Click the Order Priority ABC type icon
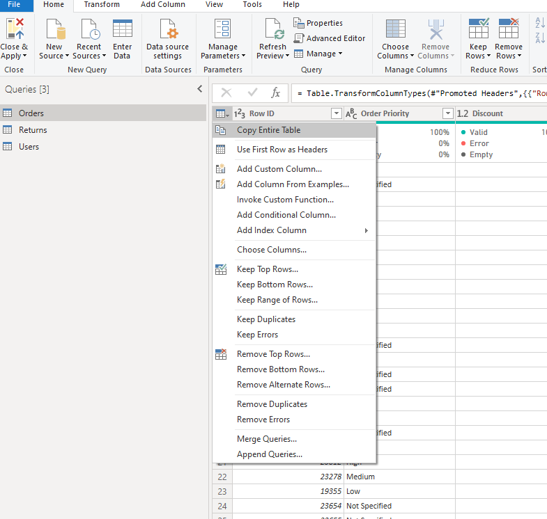The image size is (547, 519). coord(351,113)
